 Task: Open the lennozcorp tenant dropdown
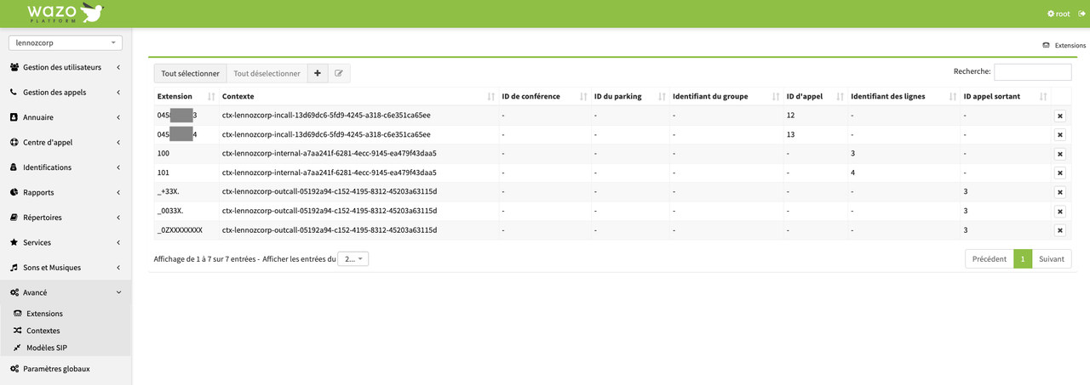pyautogui.click(x=66, y=42)
